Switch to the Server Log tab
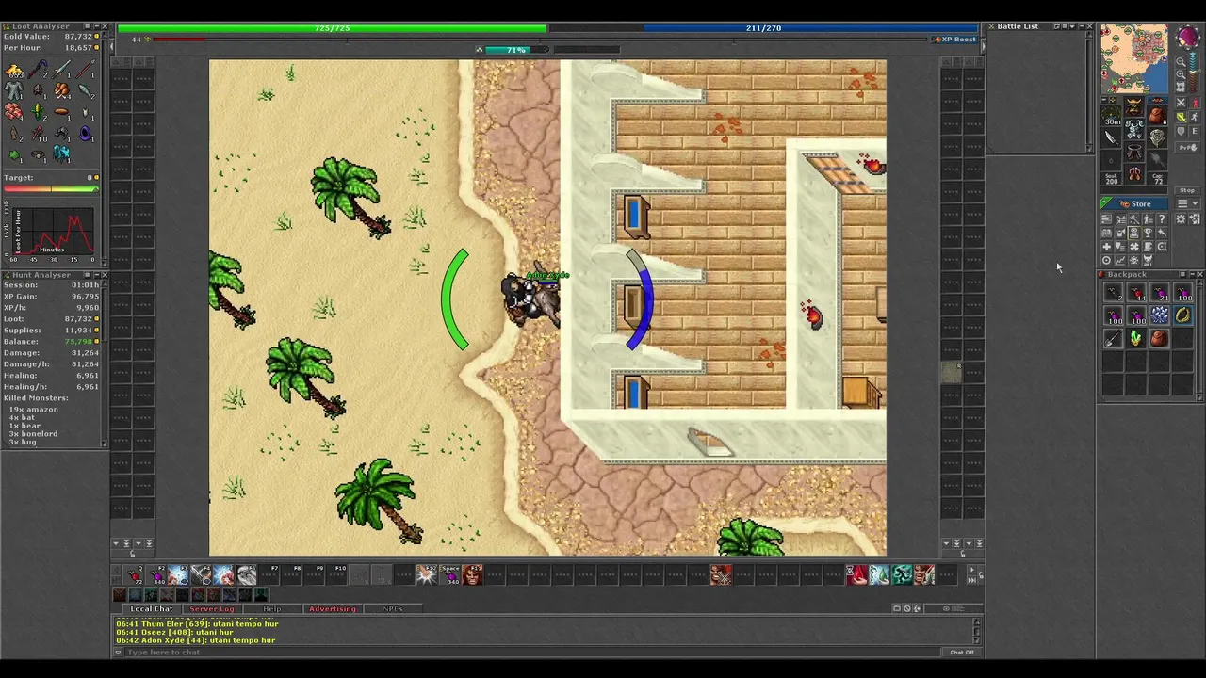This screenshot has height=678, width=1206. coord(212,609)
